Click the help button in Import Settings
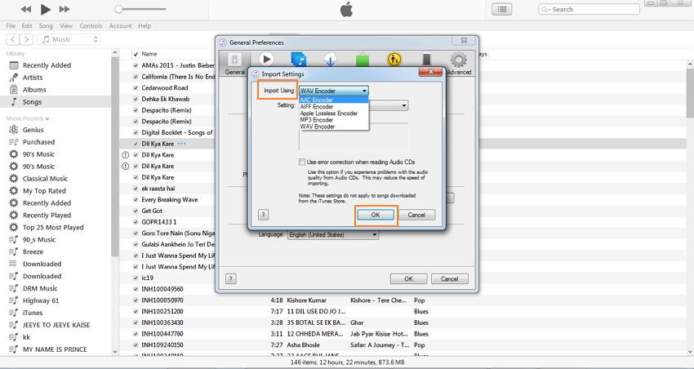 click(x=263, y=215)
